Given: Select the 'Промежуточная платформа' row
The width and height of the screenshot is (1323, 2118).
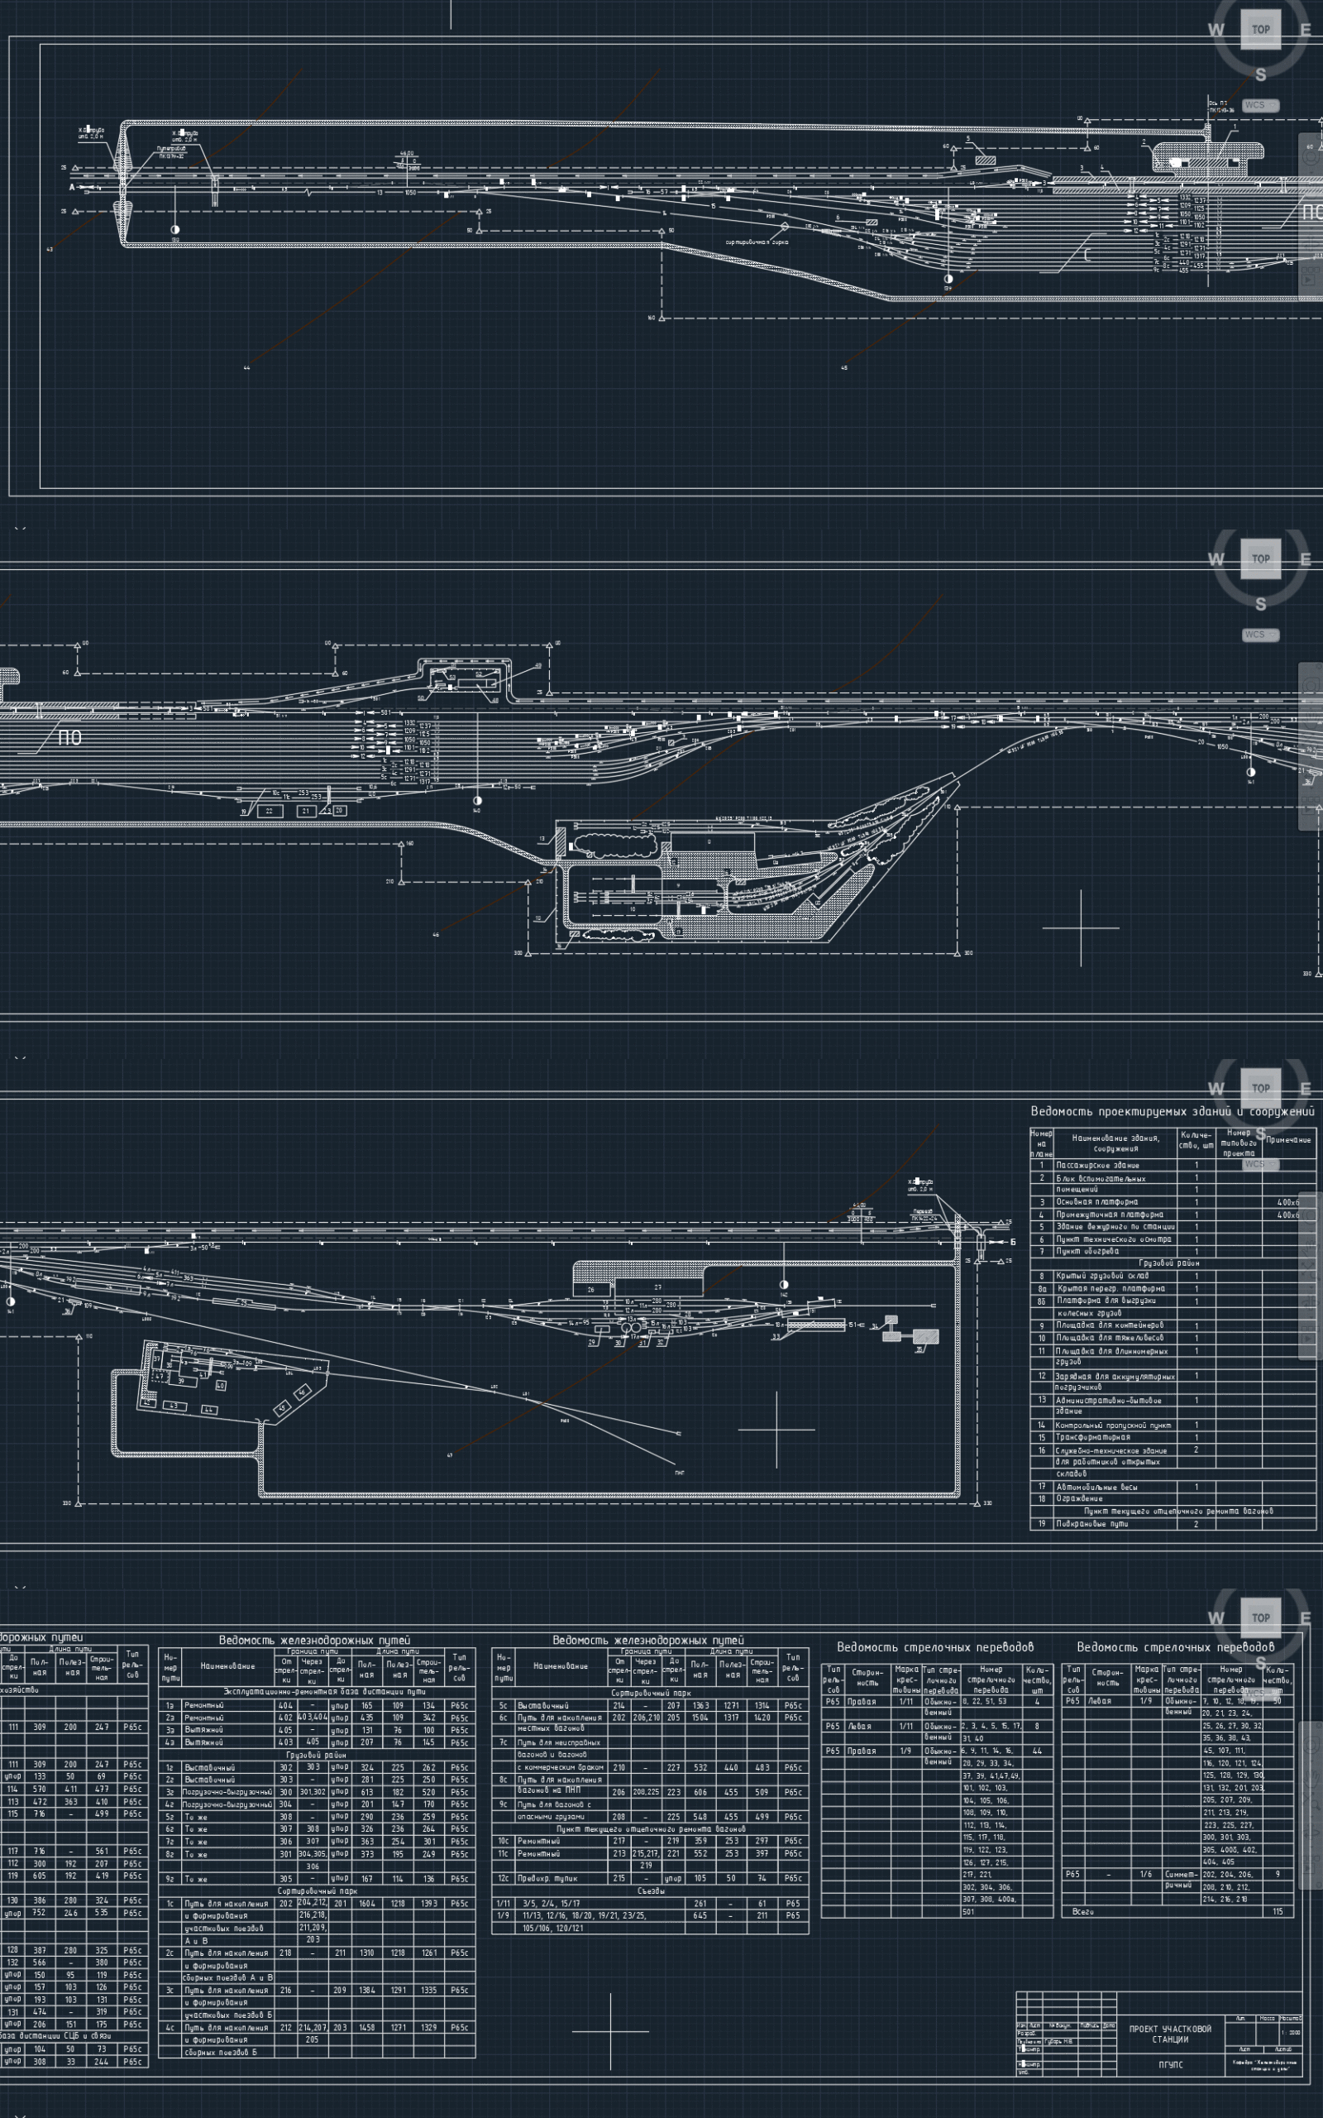Looking at the screenshot, I should pos(1173,1214).
